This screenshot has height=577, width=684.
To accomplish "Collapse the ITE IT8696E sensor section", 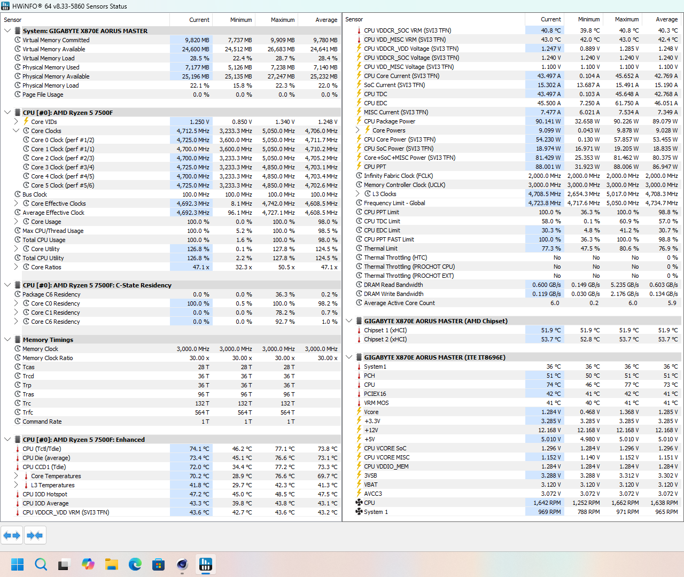I will click(349, 357).
